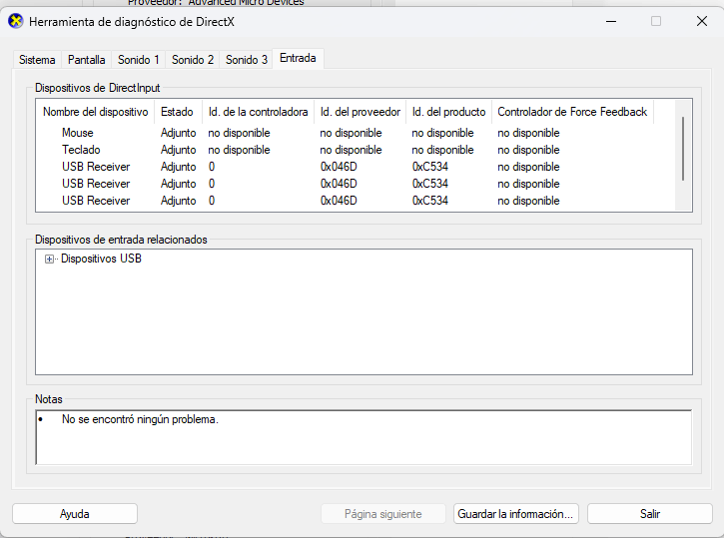Expand the Dispositivos USB tree node
Image resolution: width=724 pixels, height=538 pixels.
[49, 259]
